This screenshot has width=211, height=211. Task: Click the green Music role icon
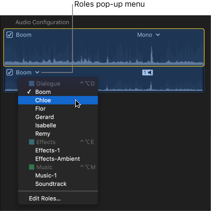[x=32, y=167]
